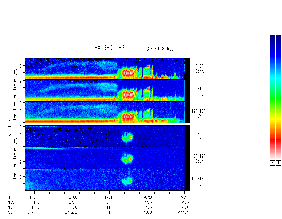Select the 60-120 Perp. label beside electron panel
This screenshot has height=219, width=282.
199,91
